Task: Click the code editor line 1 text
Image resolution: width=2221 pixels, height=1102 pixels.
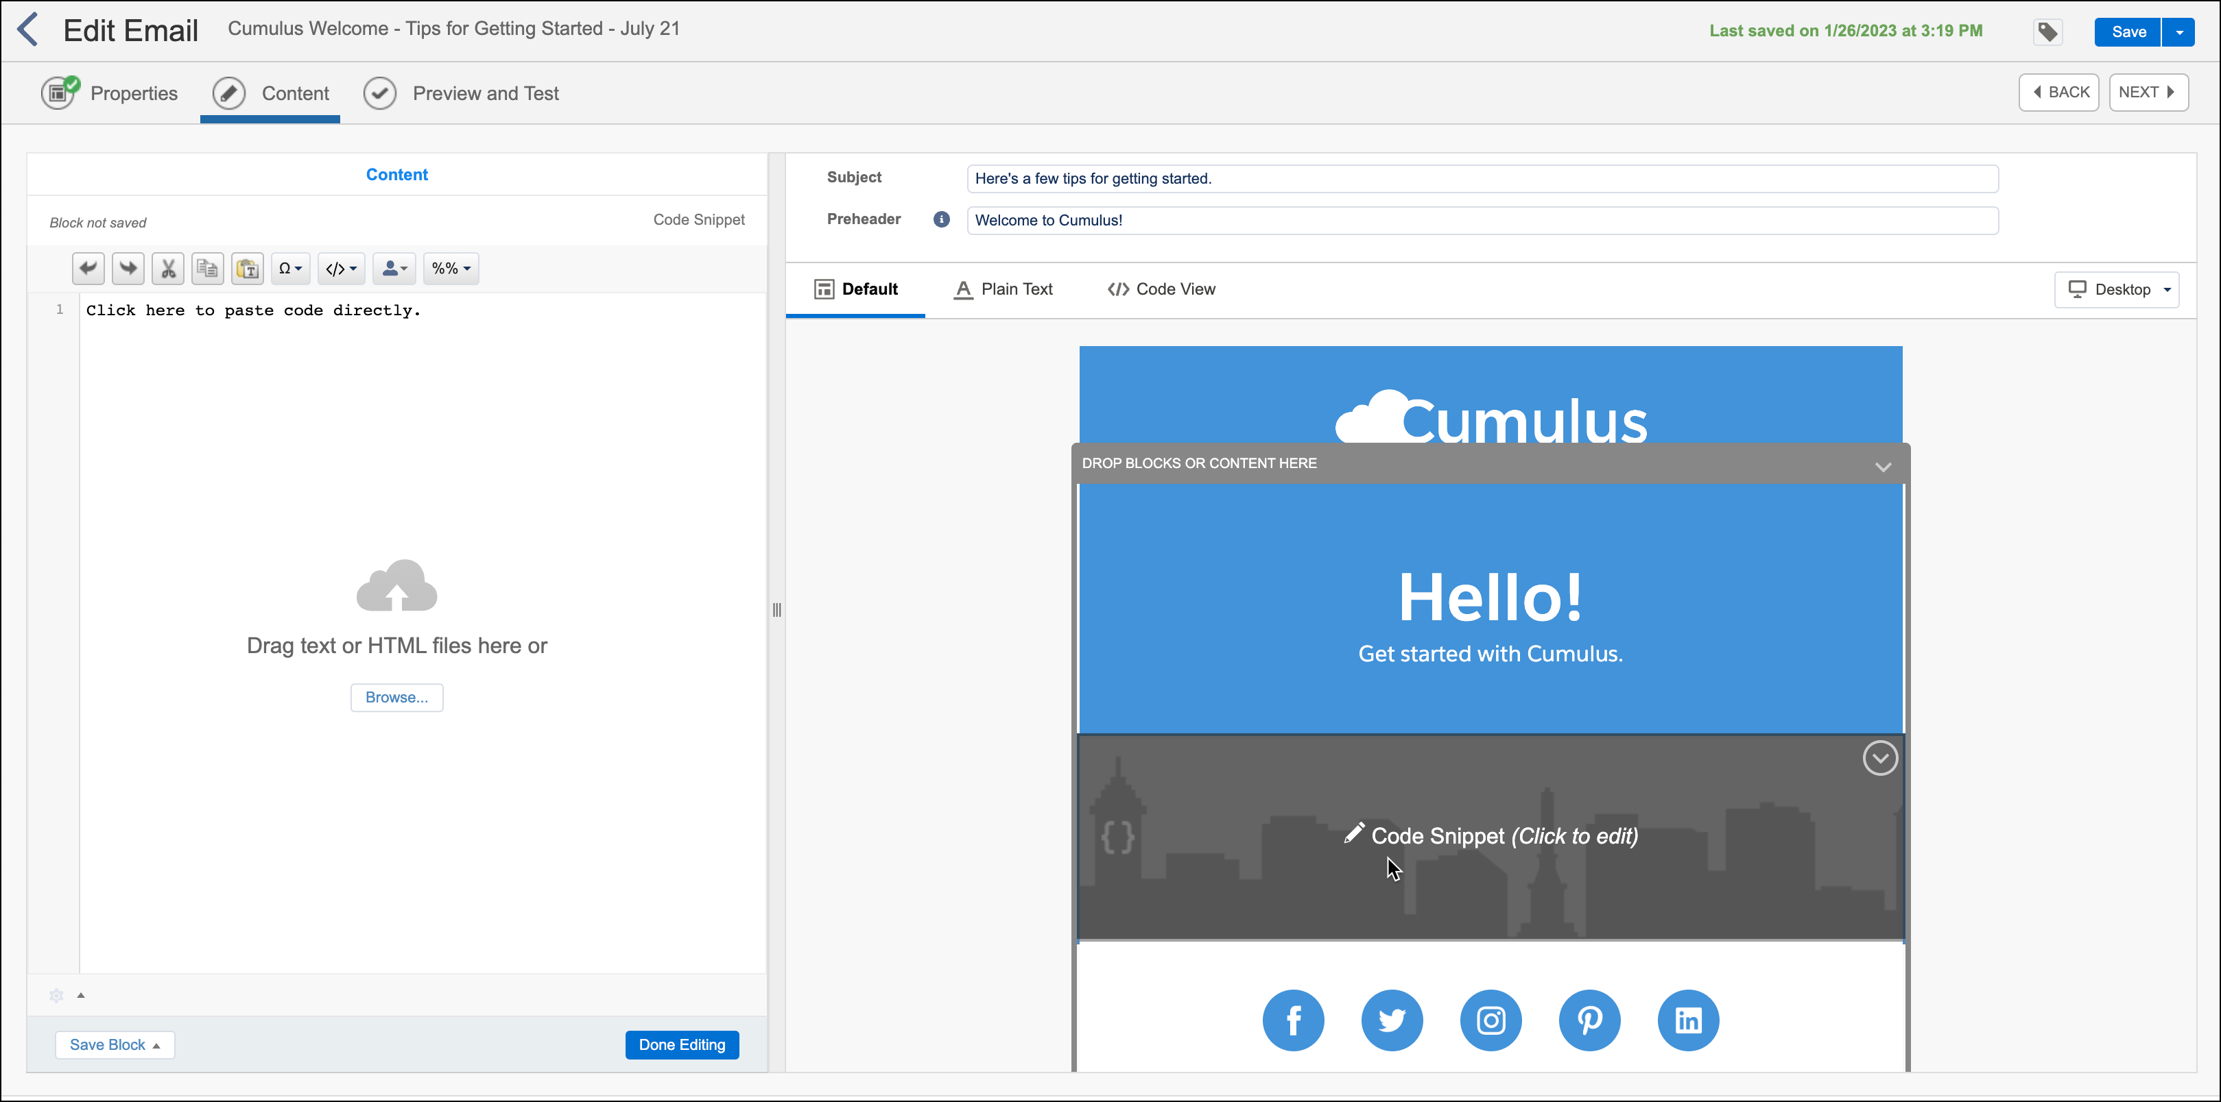Action: (x=254, y=310)
